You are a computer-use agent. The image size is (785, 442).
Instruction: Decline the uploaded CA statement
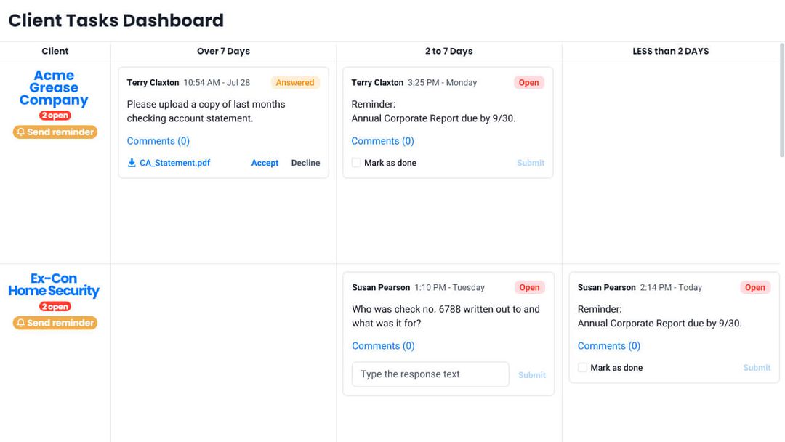click(x=305, y=163)
